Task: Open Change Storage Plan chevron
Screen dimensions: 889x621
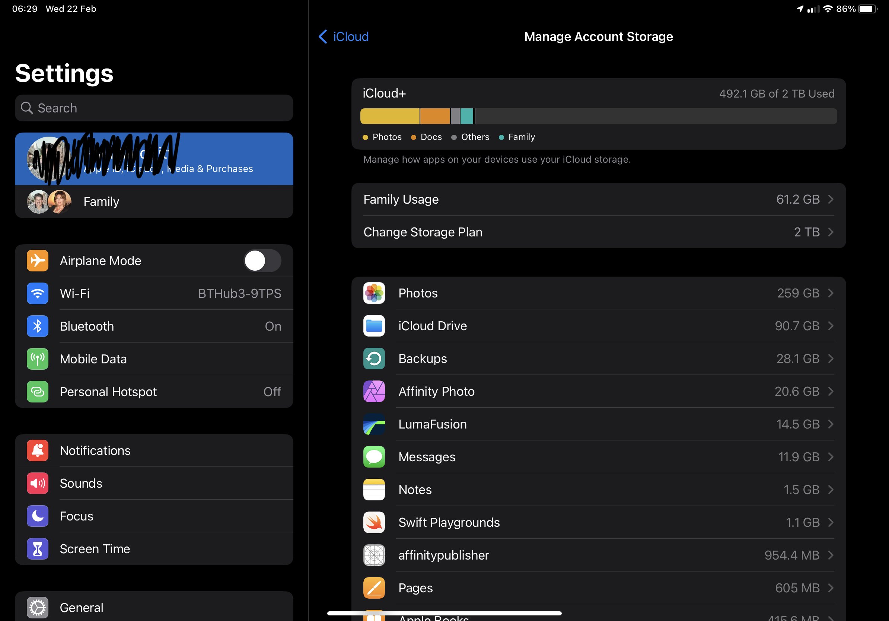Action: tap(831, 232)
